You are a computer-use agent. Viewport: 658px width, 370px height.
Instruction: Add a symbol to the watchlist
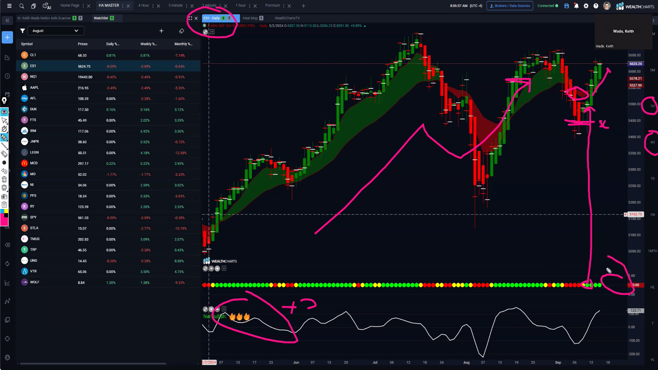161,31
